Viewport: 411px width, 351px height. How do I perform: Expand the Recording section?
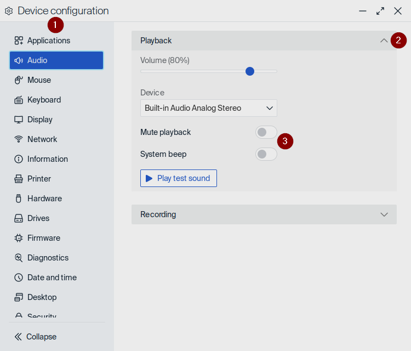click(264, 214)
